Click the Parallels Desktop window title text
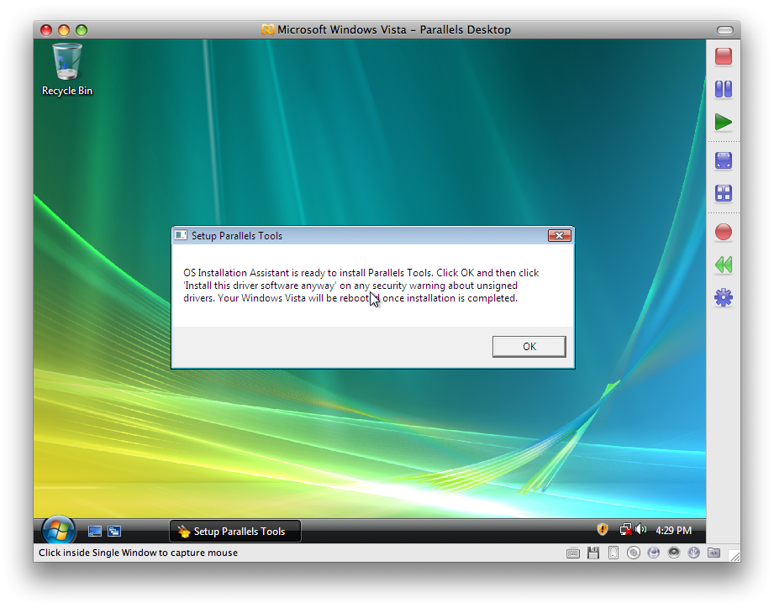 (394, 29)
